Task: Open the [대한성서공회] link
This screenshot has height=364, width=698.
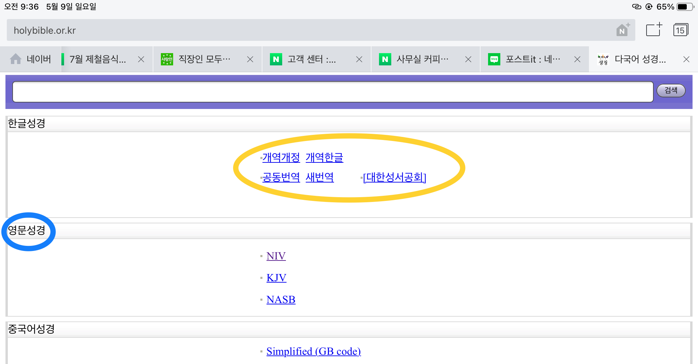Action: [395, 177]
